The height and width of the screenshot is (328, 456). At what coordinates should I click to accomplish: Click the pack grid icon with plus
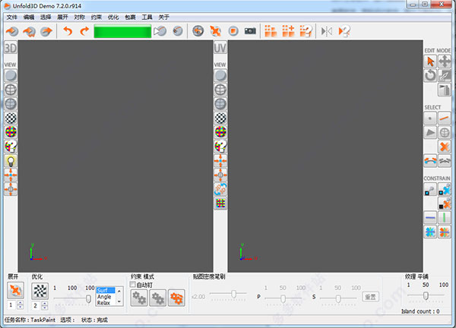[288, 31]
